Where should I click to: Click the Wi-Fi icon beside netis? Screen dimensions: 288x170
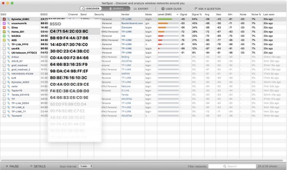click(x=8, y=86)
